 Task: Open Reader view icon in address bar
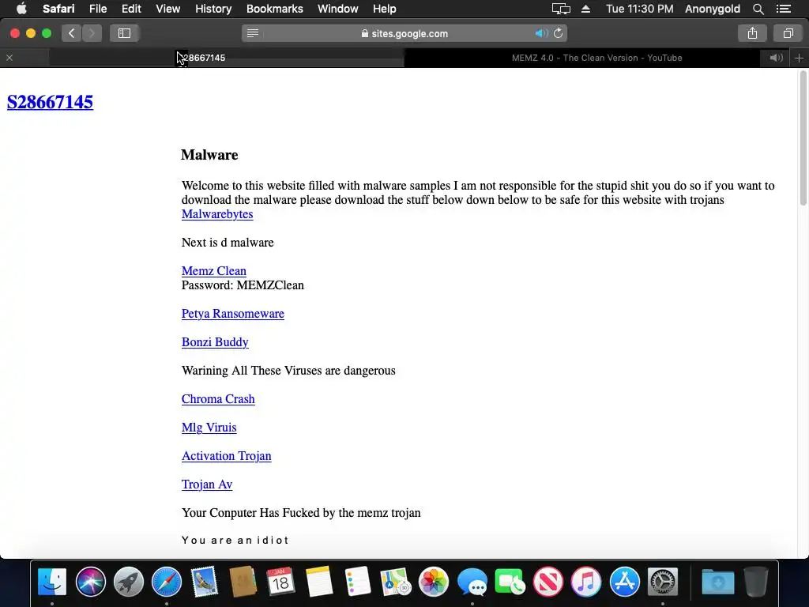tap(253, 33)
